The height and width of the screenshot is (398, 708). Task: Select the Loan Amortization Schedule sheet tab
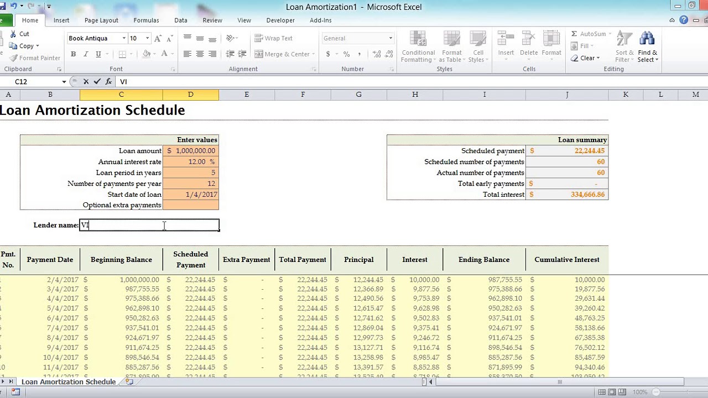69,382
